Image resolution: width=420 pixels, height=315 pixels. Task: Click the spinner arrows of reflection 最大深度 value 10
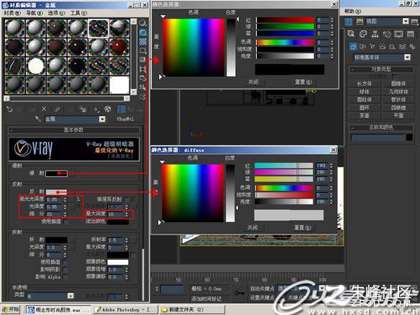(127, 214)
